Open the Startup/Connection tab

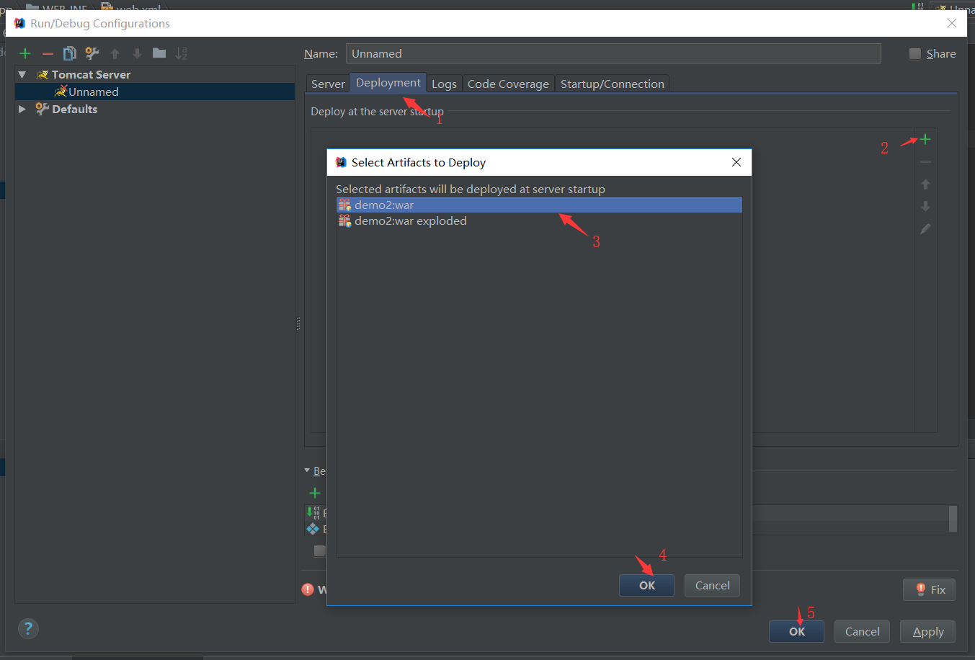[x=613, y=84]
